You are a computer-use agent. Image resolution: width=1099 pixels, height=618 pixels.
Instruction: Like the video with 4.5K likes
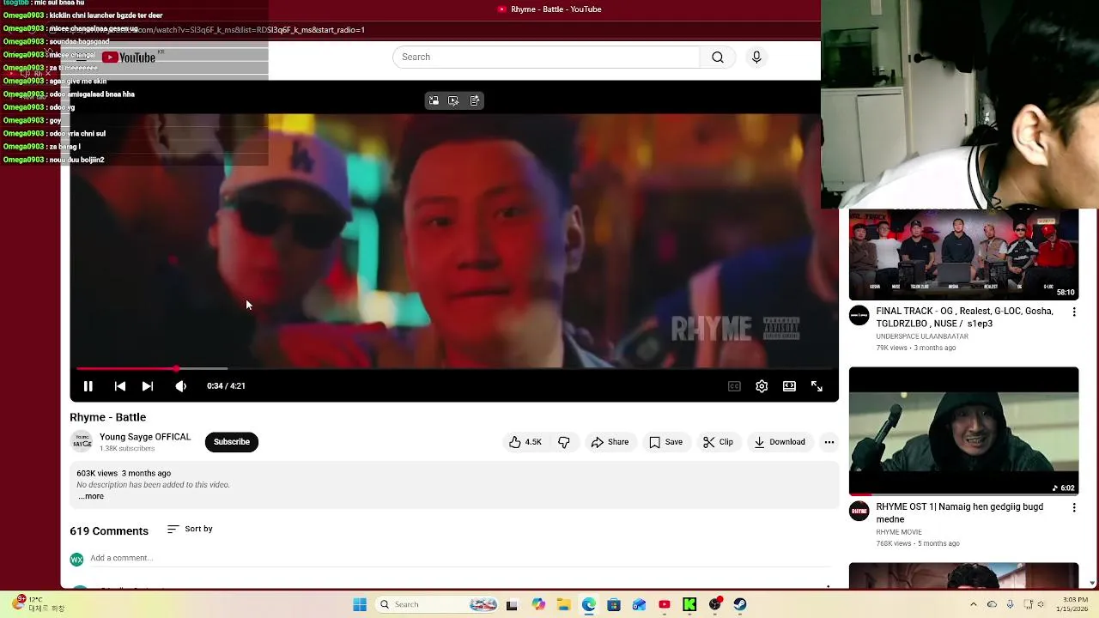[x=525, y=442]
